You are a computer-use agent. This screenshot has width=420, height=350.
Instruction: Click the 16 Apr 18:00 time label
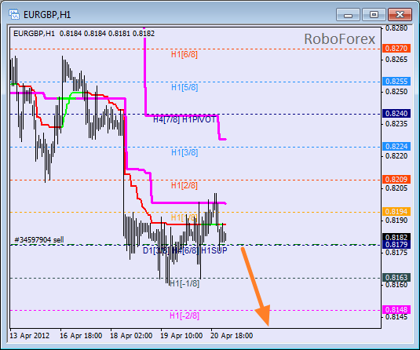[x=81, y=336]
